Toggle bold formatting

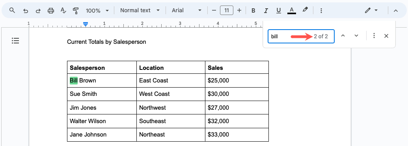pos(253,11)
